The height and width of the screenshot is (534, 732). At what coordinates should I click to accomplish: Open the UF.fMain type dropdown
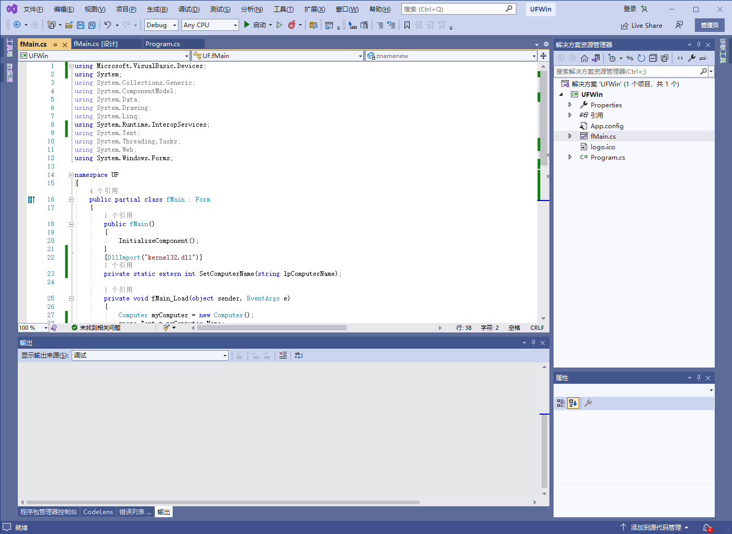click(277, 56)
